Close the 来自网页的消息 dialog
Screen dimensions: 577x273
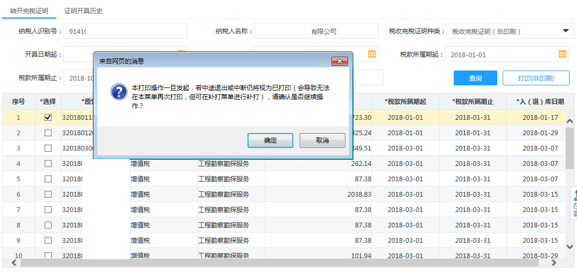(x=340, y=61)
